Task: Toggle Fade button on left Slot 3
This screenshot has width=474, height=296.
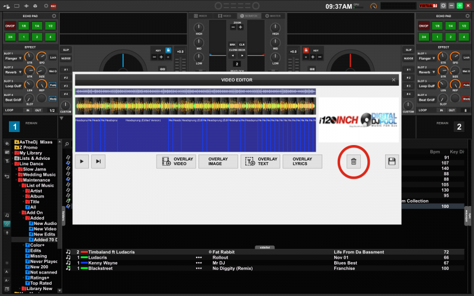Action: coord(53,85)
